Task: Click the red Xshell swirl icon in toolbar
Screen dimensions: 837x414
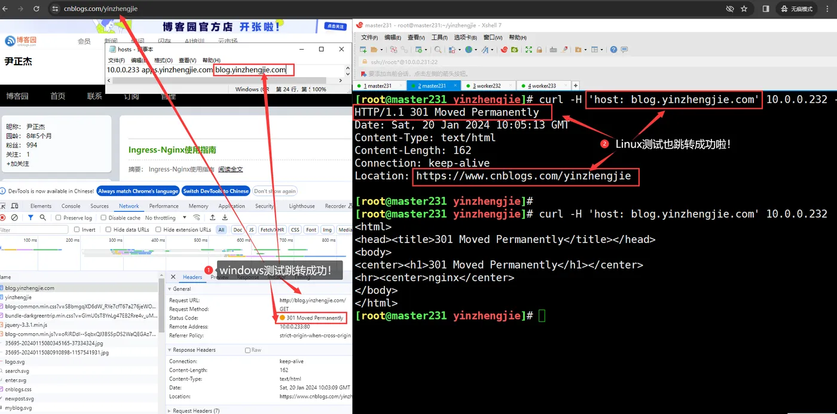Action: (504, 50)
